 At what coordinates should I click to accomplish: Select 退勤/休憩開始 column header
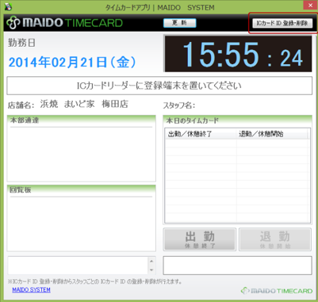(272, 134)
